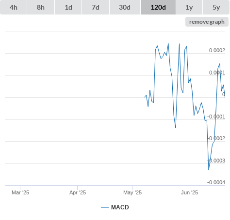Click the -0.0004 y-axis label
Image resolution: width=230 pixels, height=220 pixels.
(216, 182)
